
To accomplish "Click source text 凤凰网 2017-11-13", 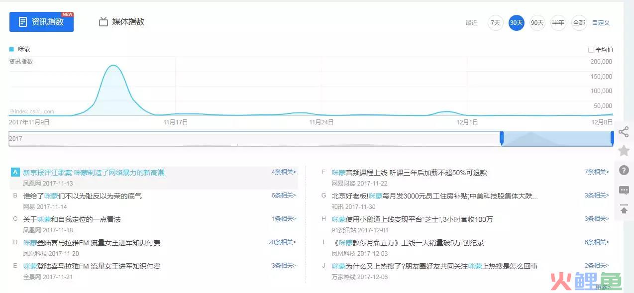I will click(x=48, y=184).
